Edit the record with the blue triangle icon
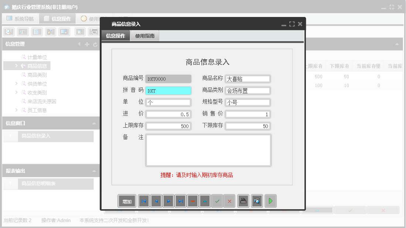 pyautogui.click(x=205, y=201)
